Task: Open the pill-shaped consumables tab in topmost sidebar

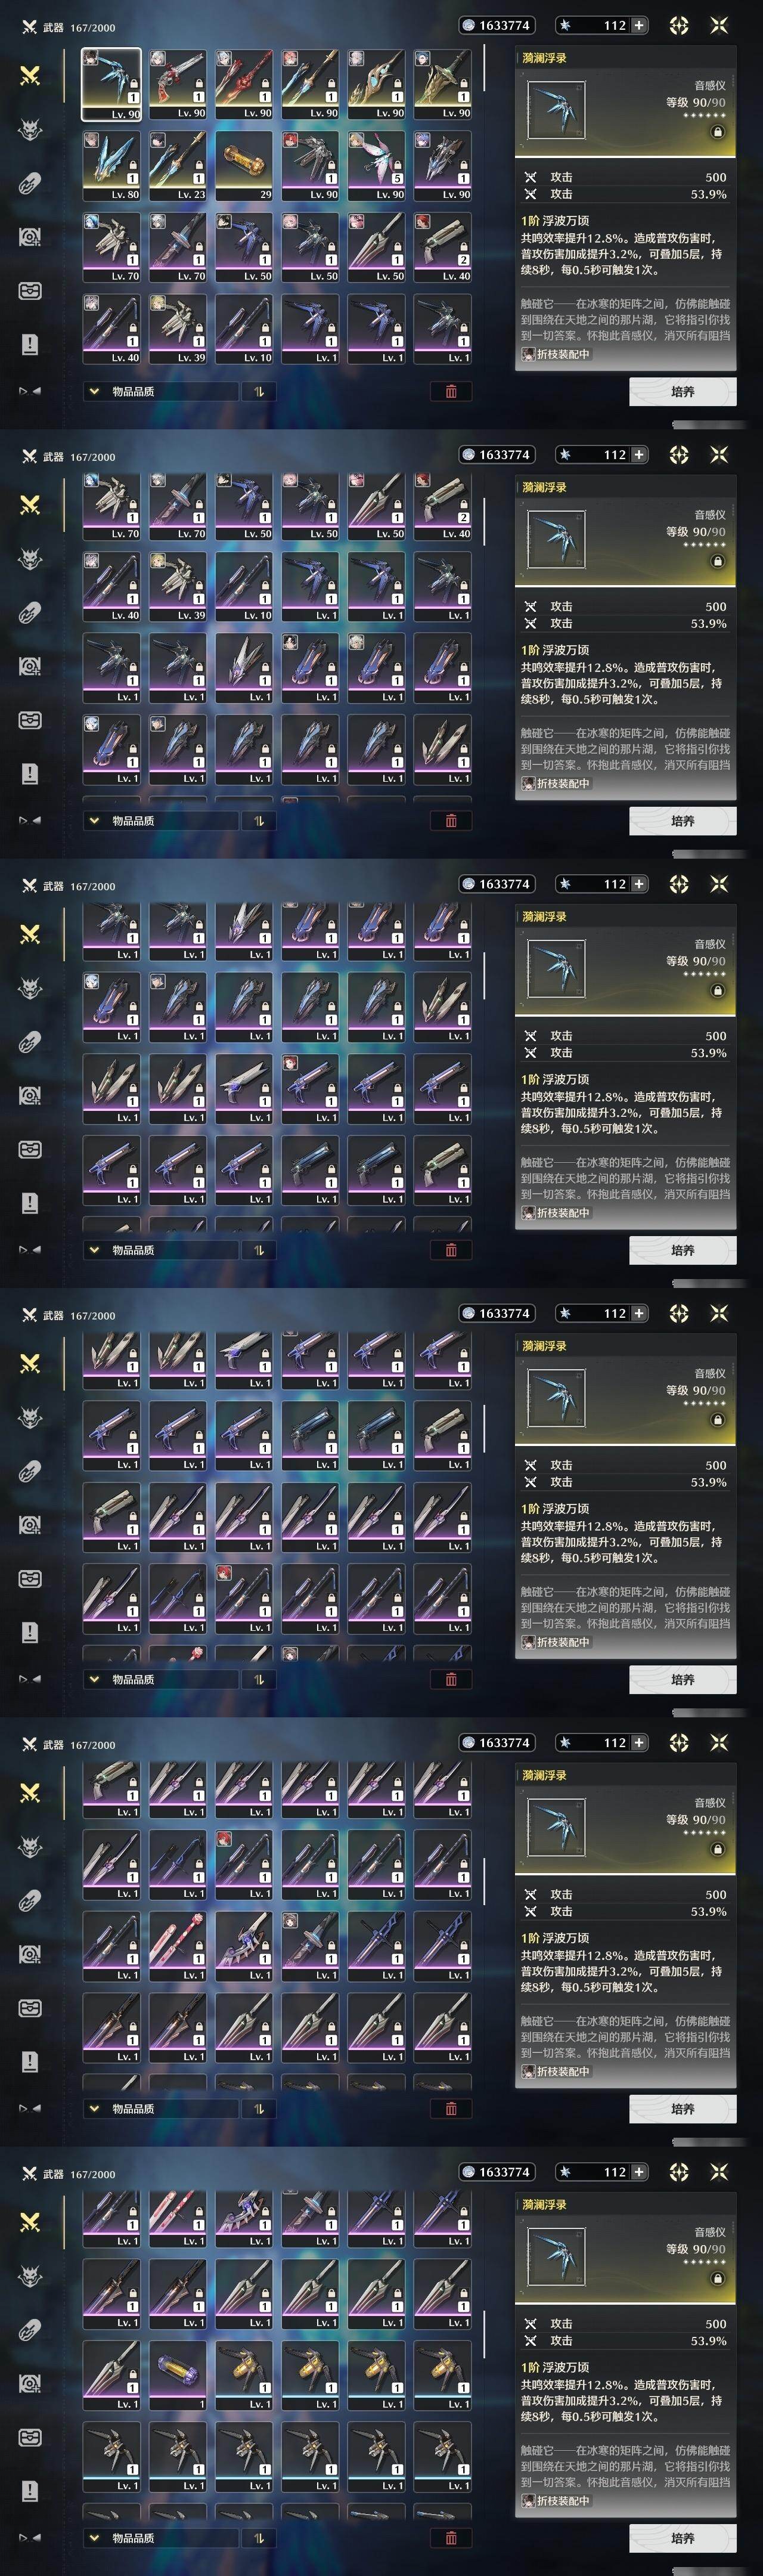Action: coord(30,183)
